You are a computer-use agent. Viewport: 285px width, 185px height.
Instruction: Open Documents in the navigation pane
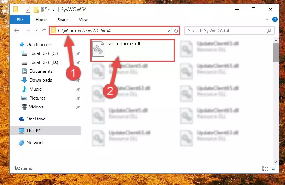click(41, 71)
